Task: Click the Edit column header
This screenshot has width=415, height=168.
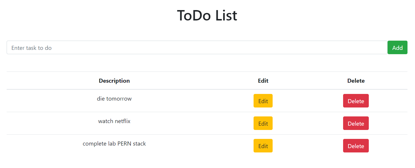Action: 263,81
